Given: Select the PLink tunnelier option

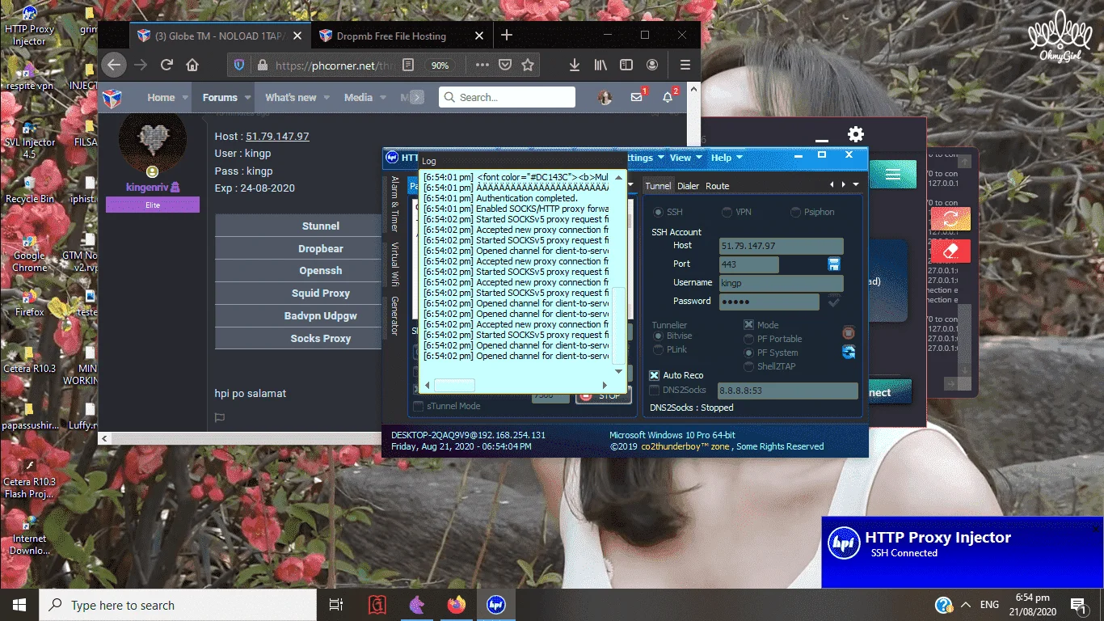Looking at the screenshot, I should pos(659,349).
